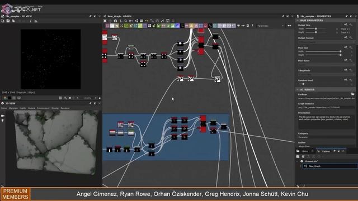This screenshot has height=201, width=358.
Task: Collapse the Base Parameters section
Action: tap(298, 21)
